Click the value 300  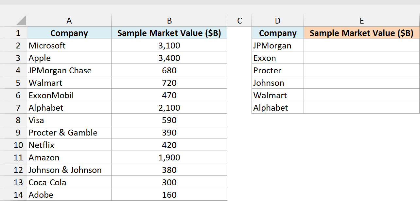click(x=169, y=182)
